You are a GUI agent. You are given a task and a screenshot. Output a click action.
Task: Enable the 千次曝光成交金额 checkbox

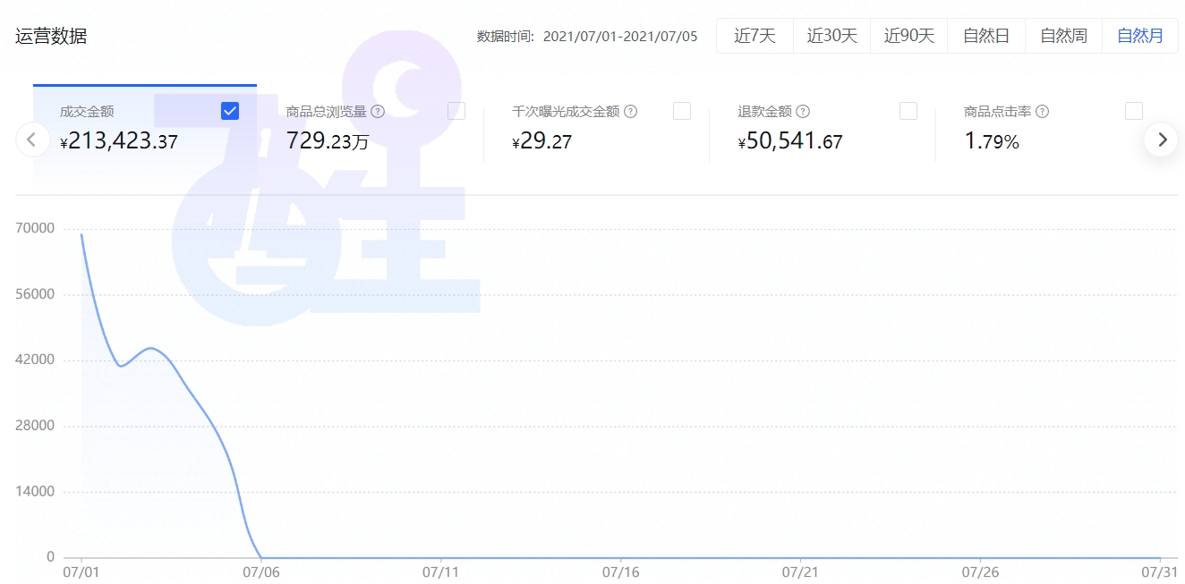click(682, 111)
